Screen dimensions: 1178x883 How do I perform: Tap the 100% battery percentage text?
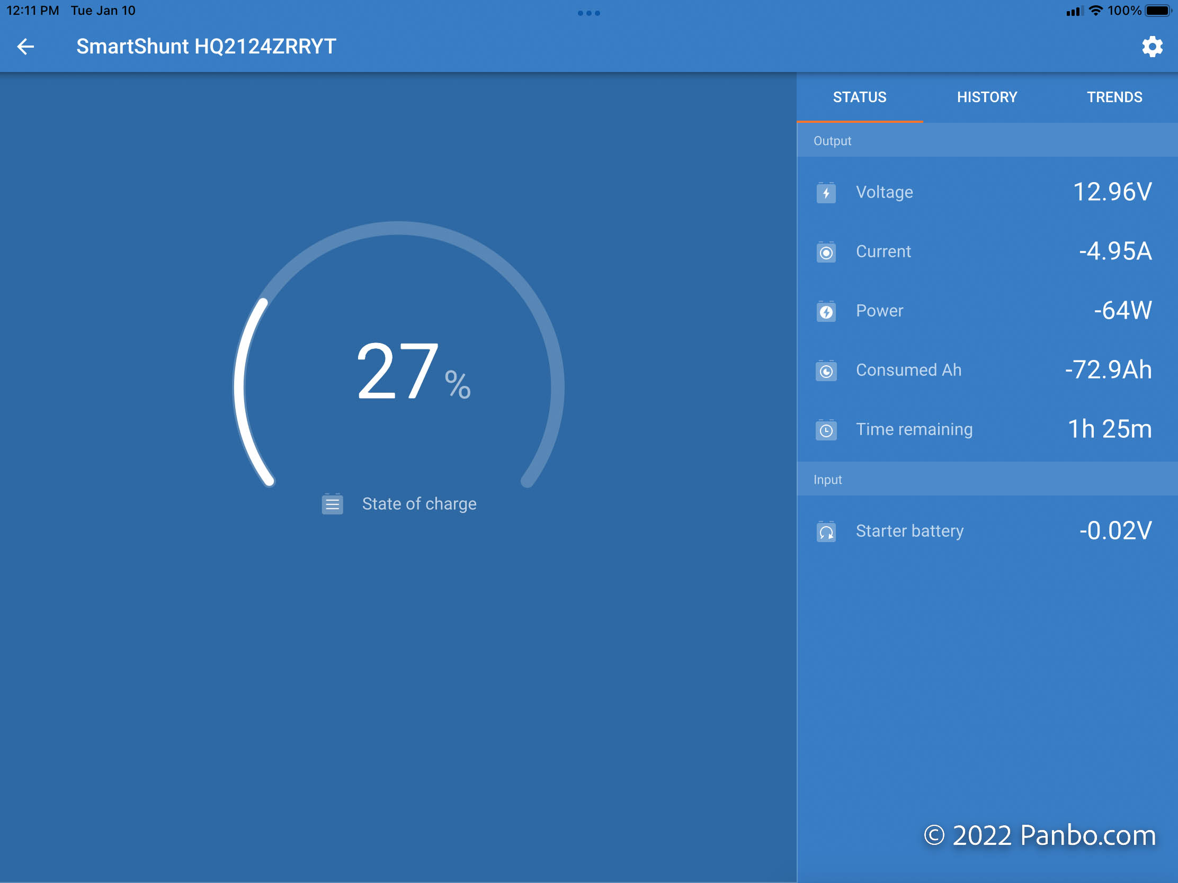pos(1124,11)
